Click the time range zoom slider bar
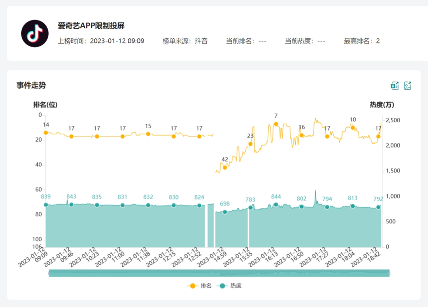Image resolution: width=428 pixels, height=307 pixels. [219, 273]
